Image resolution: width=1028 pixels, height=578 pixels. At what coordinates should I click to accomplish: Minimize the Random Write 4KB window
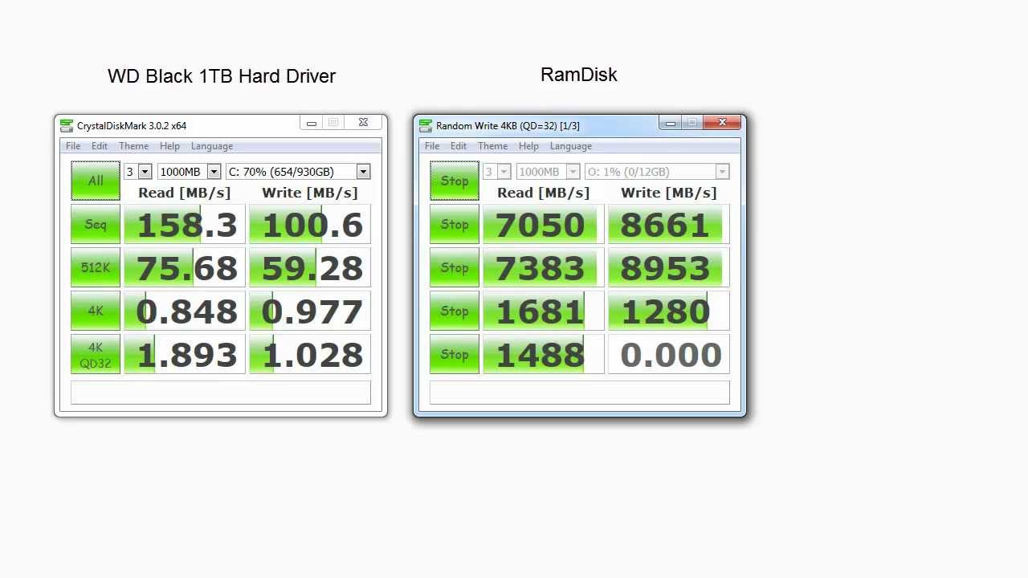pyautogui.click(x=671, y=123)
